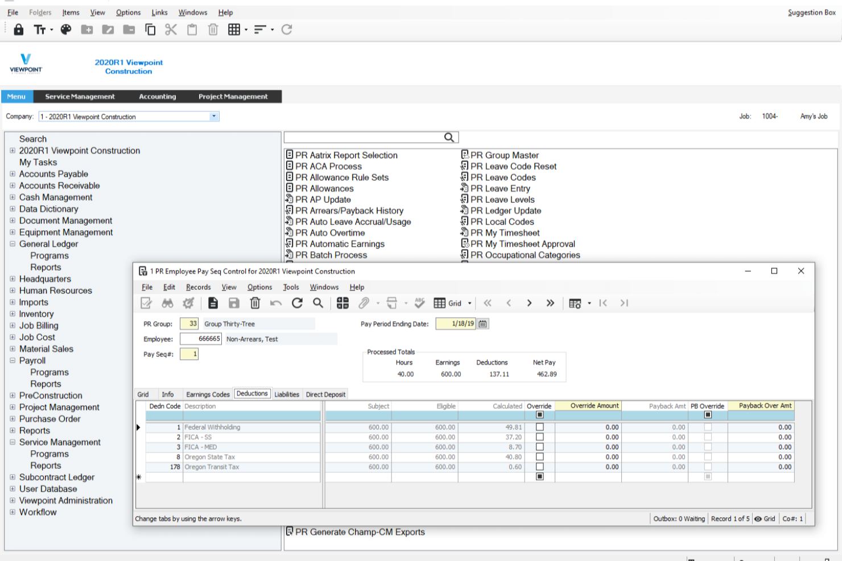Switch to the Direct Deposit tab
The image size is (842, 561).
325,394
